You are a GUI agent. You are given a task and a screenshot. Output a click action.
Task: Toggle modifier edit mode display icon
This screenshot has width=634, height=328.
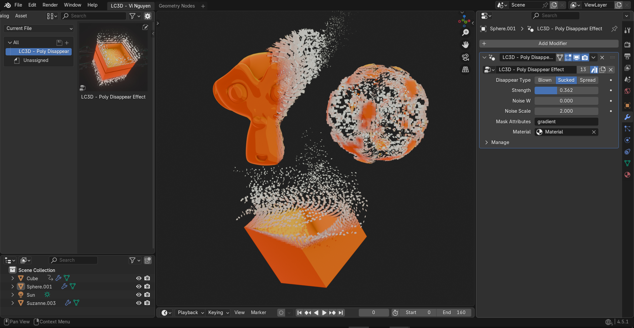coord(568,57)
